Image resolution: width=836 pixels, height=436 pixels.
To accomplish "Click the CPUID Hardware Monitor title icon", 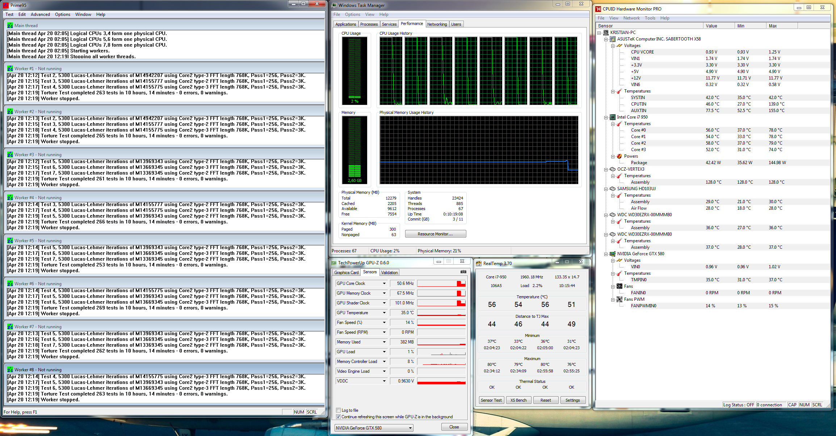I will 598,9.
